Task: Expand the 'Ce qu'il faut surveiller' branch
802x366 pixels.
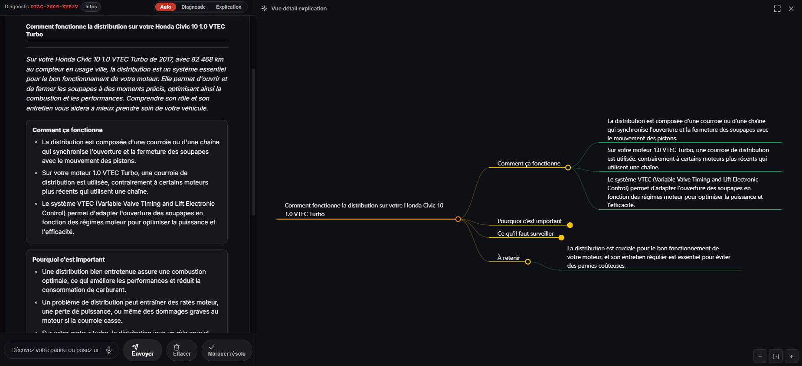Action: click(561, 238)
